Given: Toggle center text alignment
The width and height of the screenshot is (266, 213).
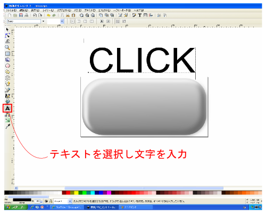Looking at the screenshot, I should [79, 21].
